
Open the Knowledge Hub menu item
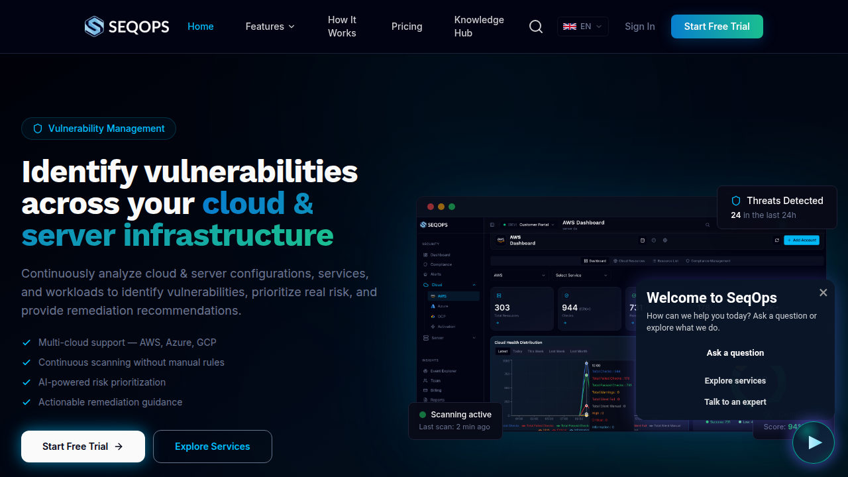(479, 26)
